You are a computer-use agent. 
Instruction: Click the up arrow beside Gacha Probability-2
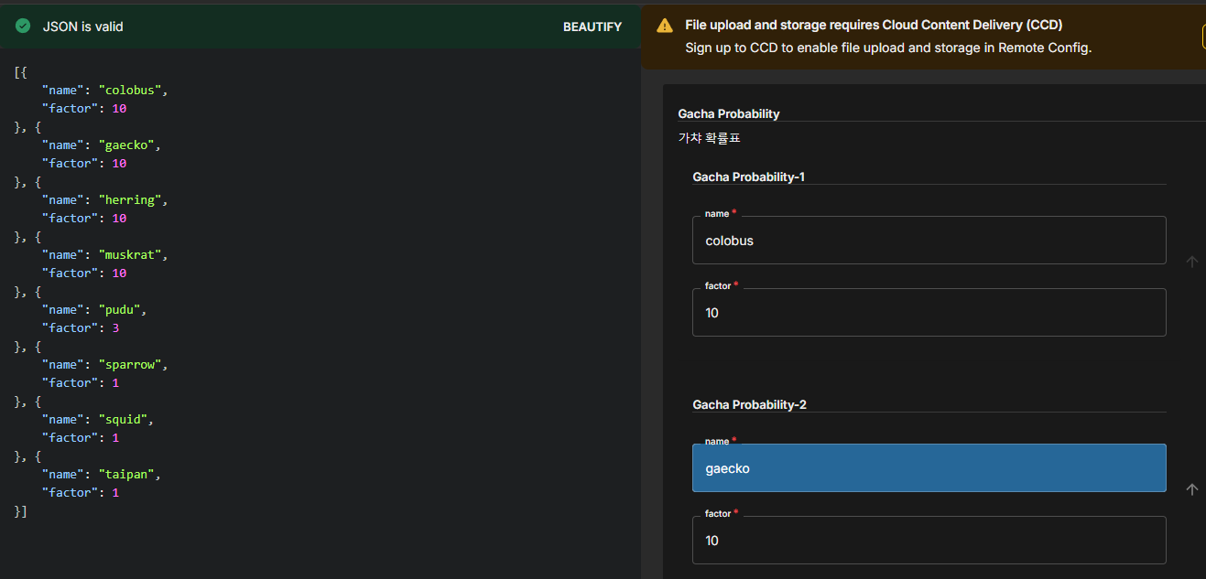[x=1191, y=489]
